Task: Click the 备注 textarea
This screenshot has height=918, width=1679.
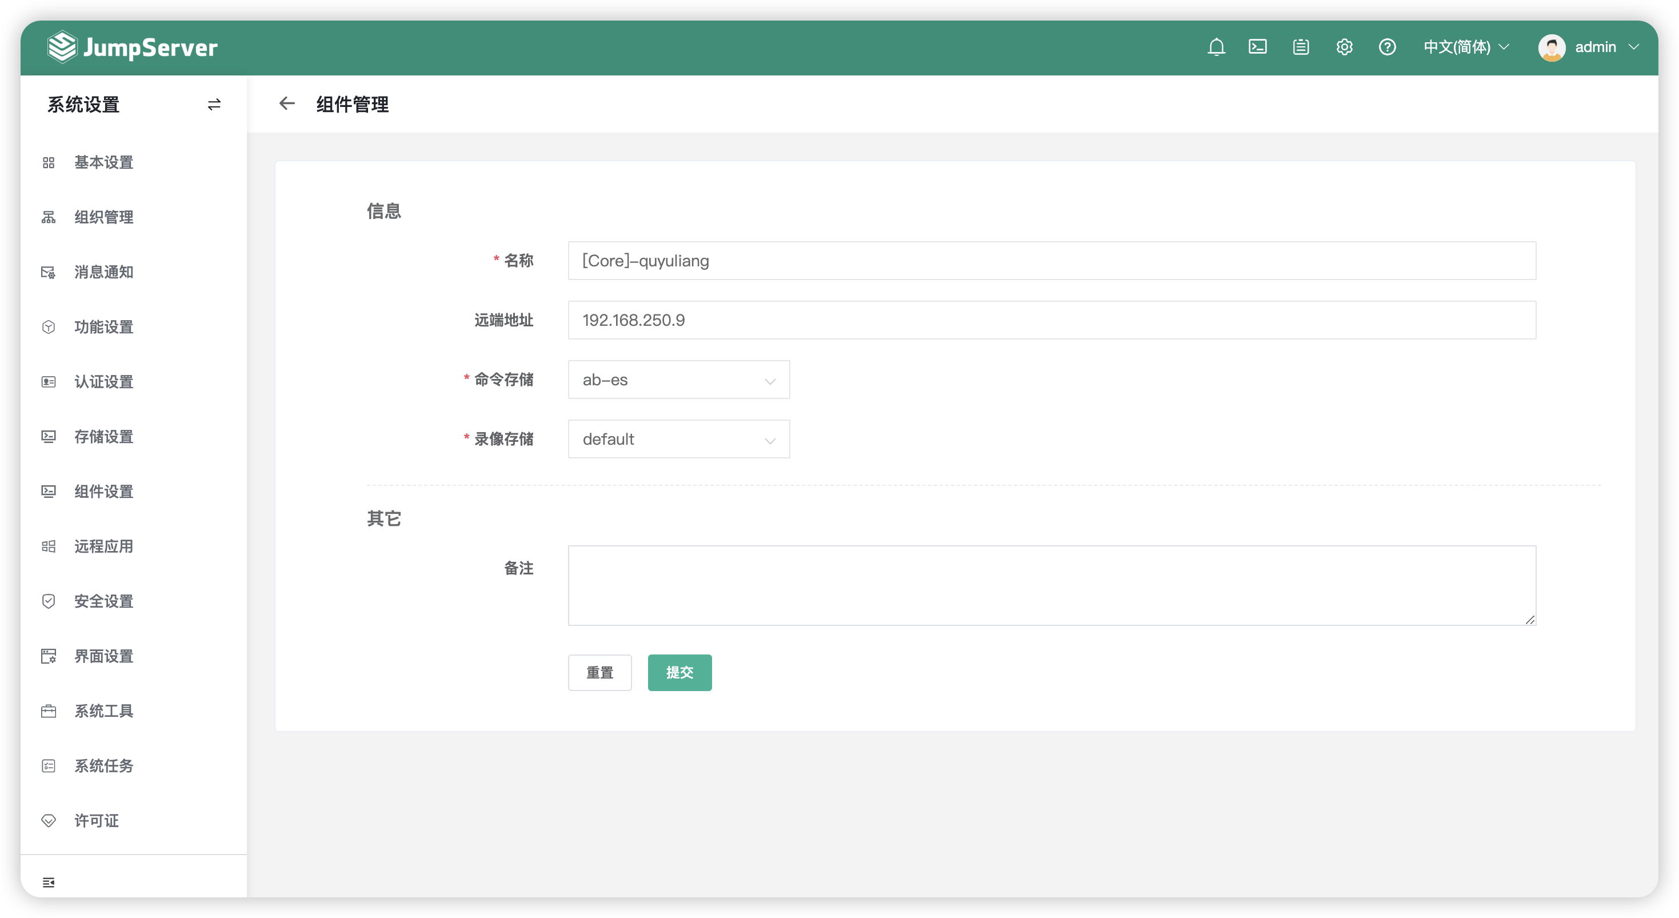Action: pyautogui.click(x=1052, y=585)
